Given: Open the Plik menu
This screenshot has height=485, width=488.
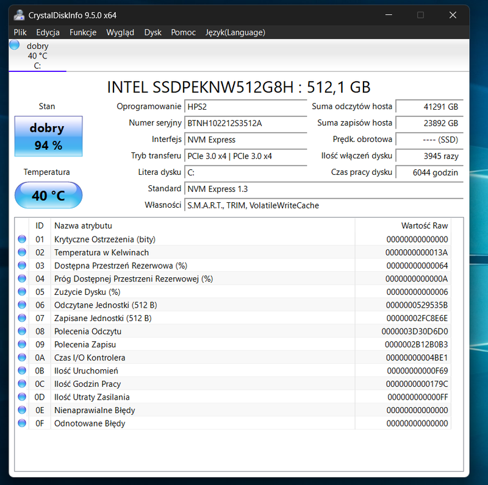Looking at the screenshot, I should pos(20,32).
